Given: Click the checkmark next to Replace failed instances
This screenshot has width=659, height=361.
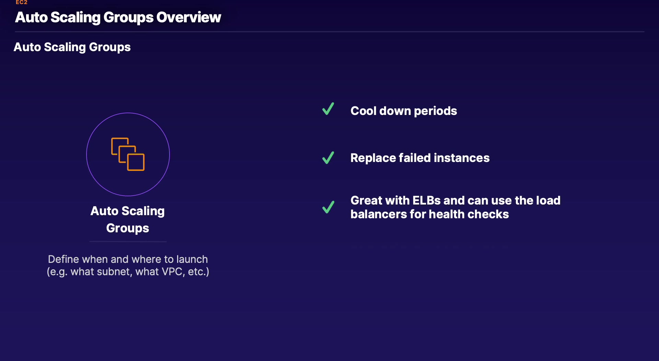Looking at the screenshot, I should (x=328, y=158).
